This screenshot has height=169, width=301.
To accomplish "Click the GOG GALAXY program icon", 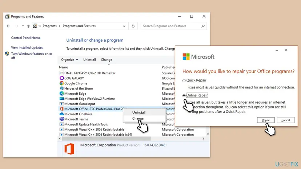I will click(61, 78).
